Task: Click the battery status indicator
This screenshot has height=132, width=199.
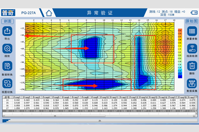Action: point(193,13)
